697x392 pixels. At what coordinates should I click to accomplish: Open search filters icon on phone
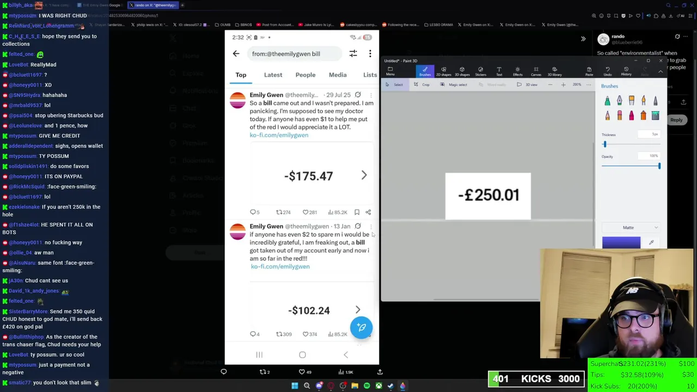[353, 53]
